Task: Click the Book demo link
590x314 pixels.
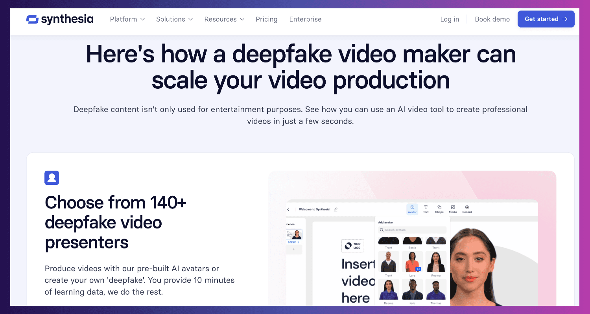Action: click(492, 19)
